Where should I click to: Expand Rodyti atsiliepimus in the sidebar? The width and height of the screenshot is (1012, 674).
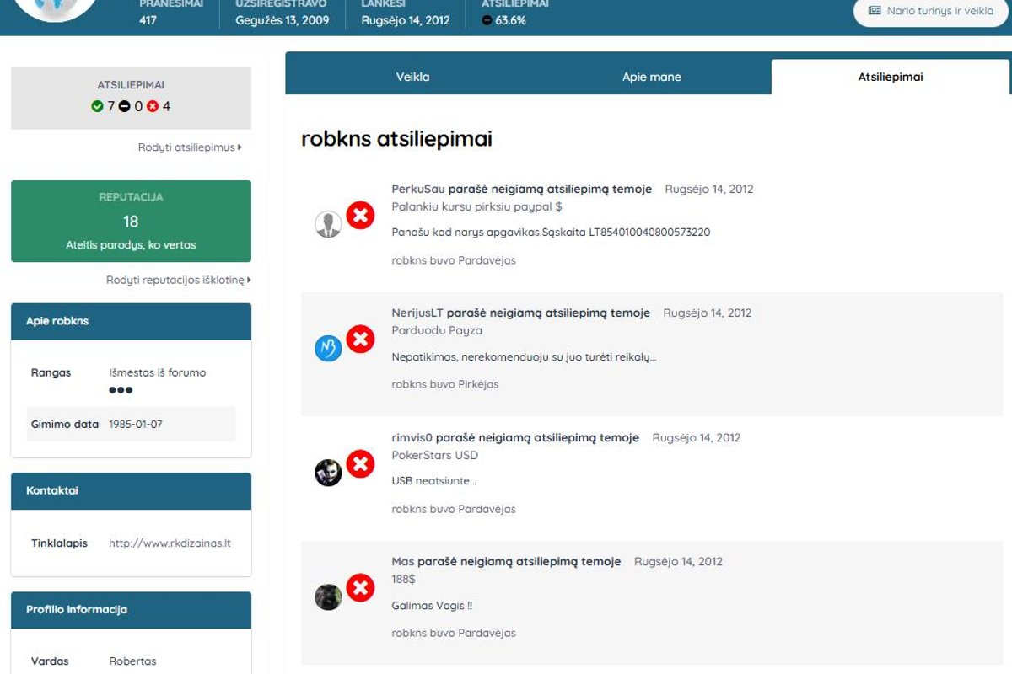pos(187,146)
